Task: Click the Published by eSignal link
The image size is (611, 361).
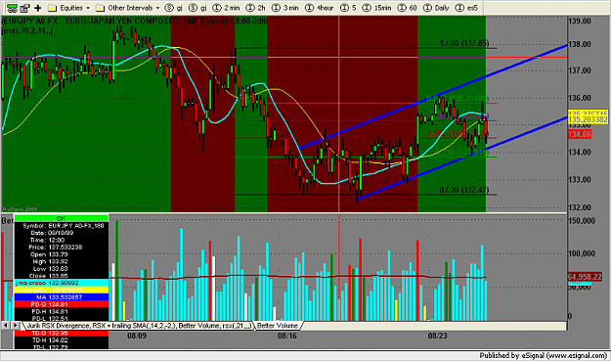Action: [x=544, y=355]
